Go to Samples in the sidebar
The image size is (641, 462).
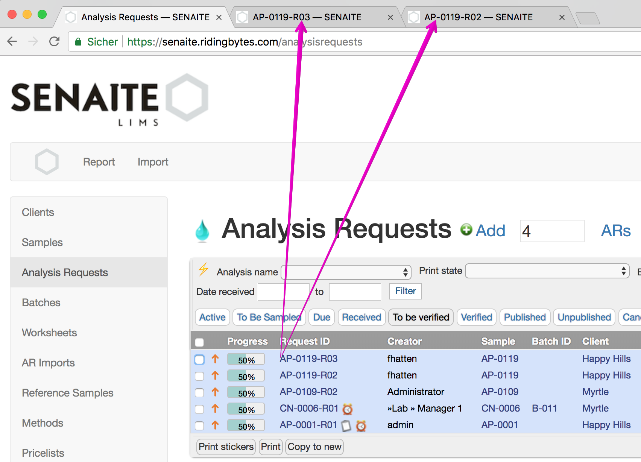(x=89, y=242)
